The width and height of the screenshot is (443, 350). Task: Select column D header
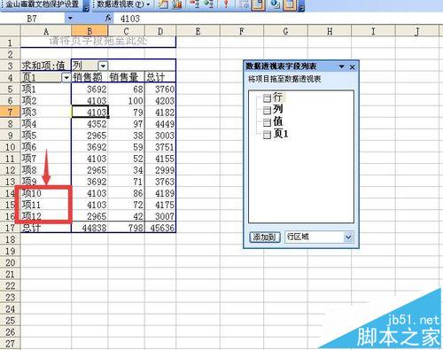pos(160,31)
